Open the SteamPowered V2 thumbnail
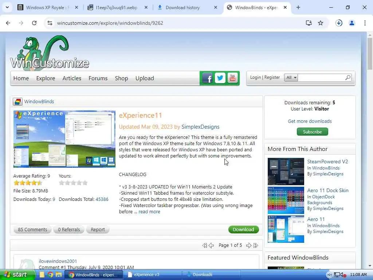The image size is (373, 280). (286, 171)
